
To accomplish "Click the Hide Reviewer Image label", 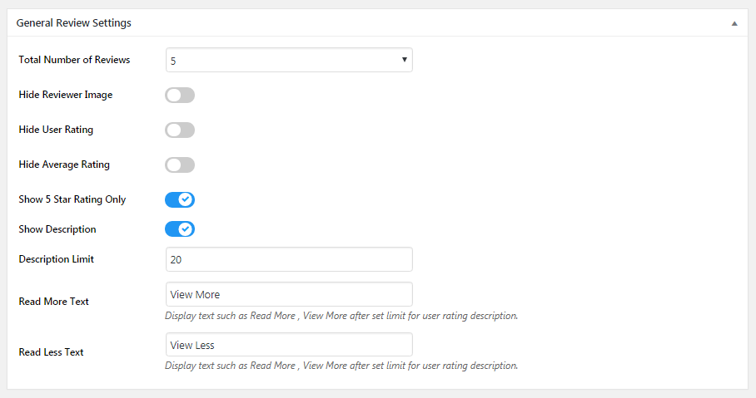I will pos(66,95).
